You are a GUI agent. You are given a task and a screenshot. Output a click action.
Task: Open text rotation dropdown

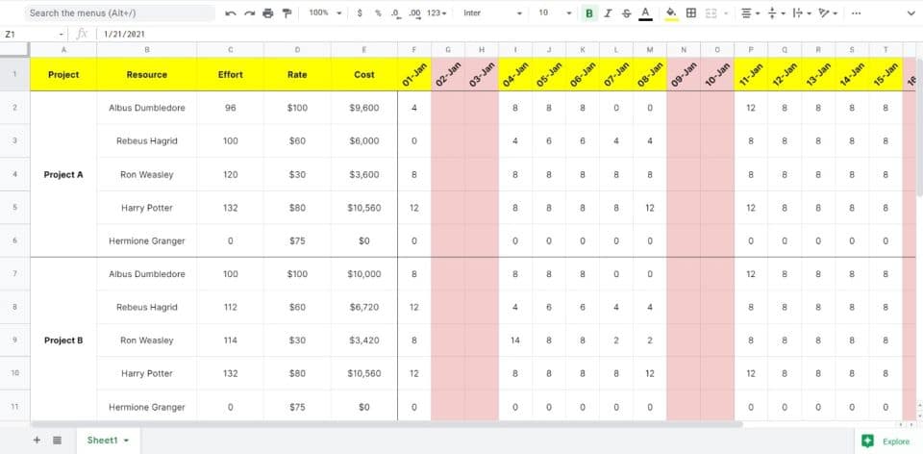coord(828,13)
